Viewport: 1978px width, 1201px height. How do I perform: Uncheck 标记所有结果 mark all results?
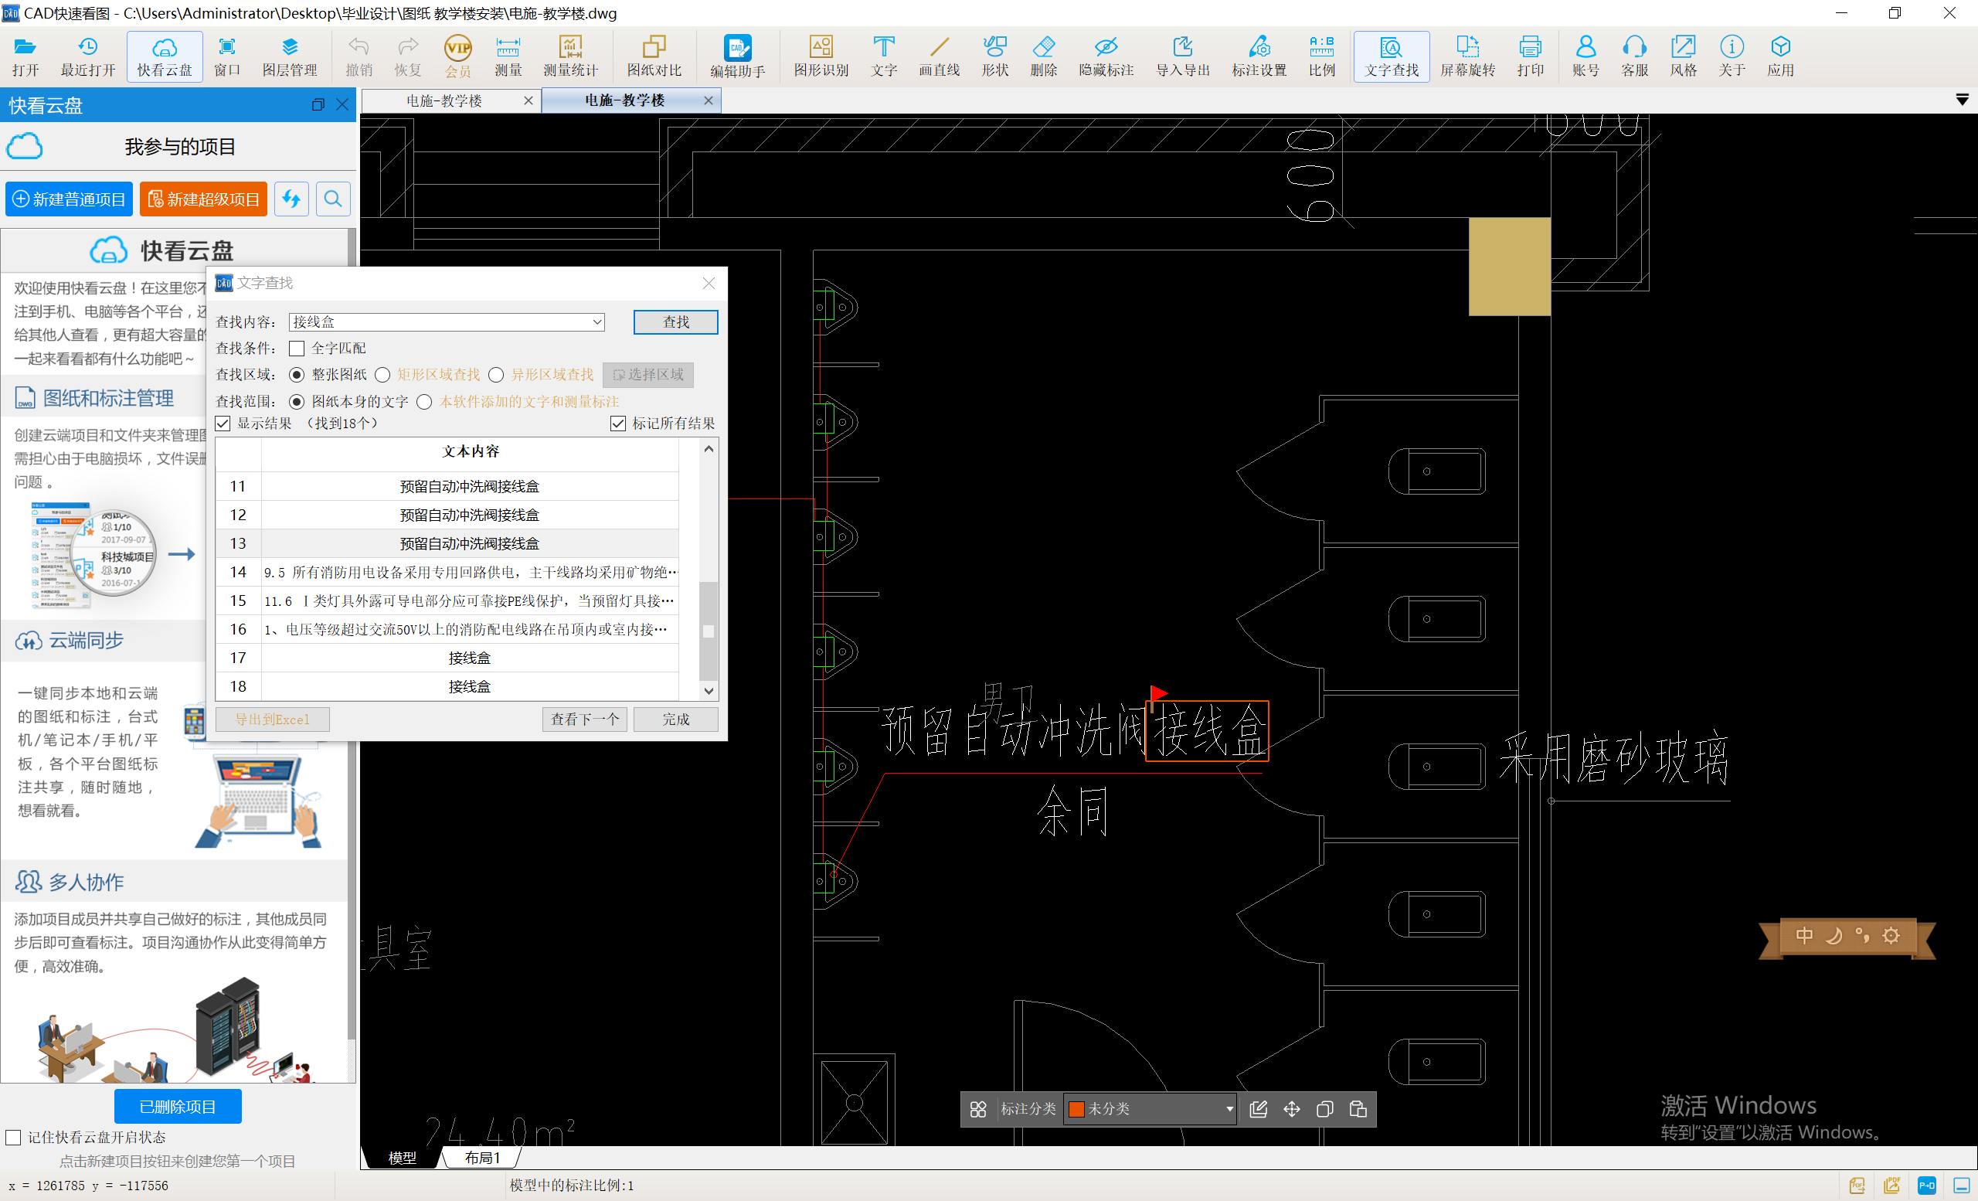[618, 423]
